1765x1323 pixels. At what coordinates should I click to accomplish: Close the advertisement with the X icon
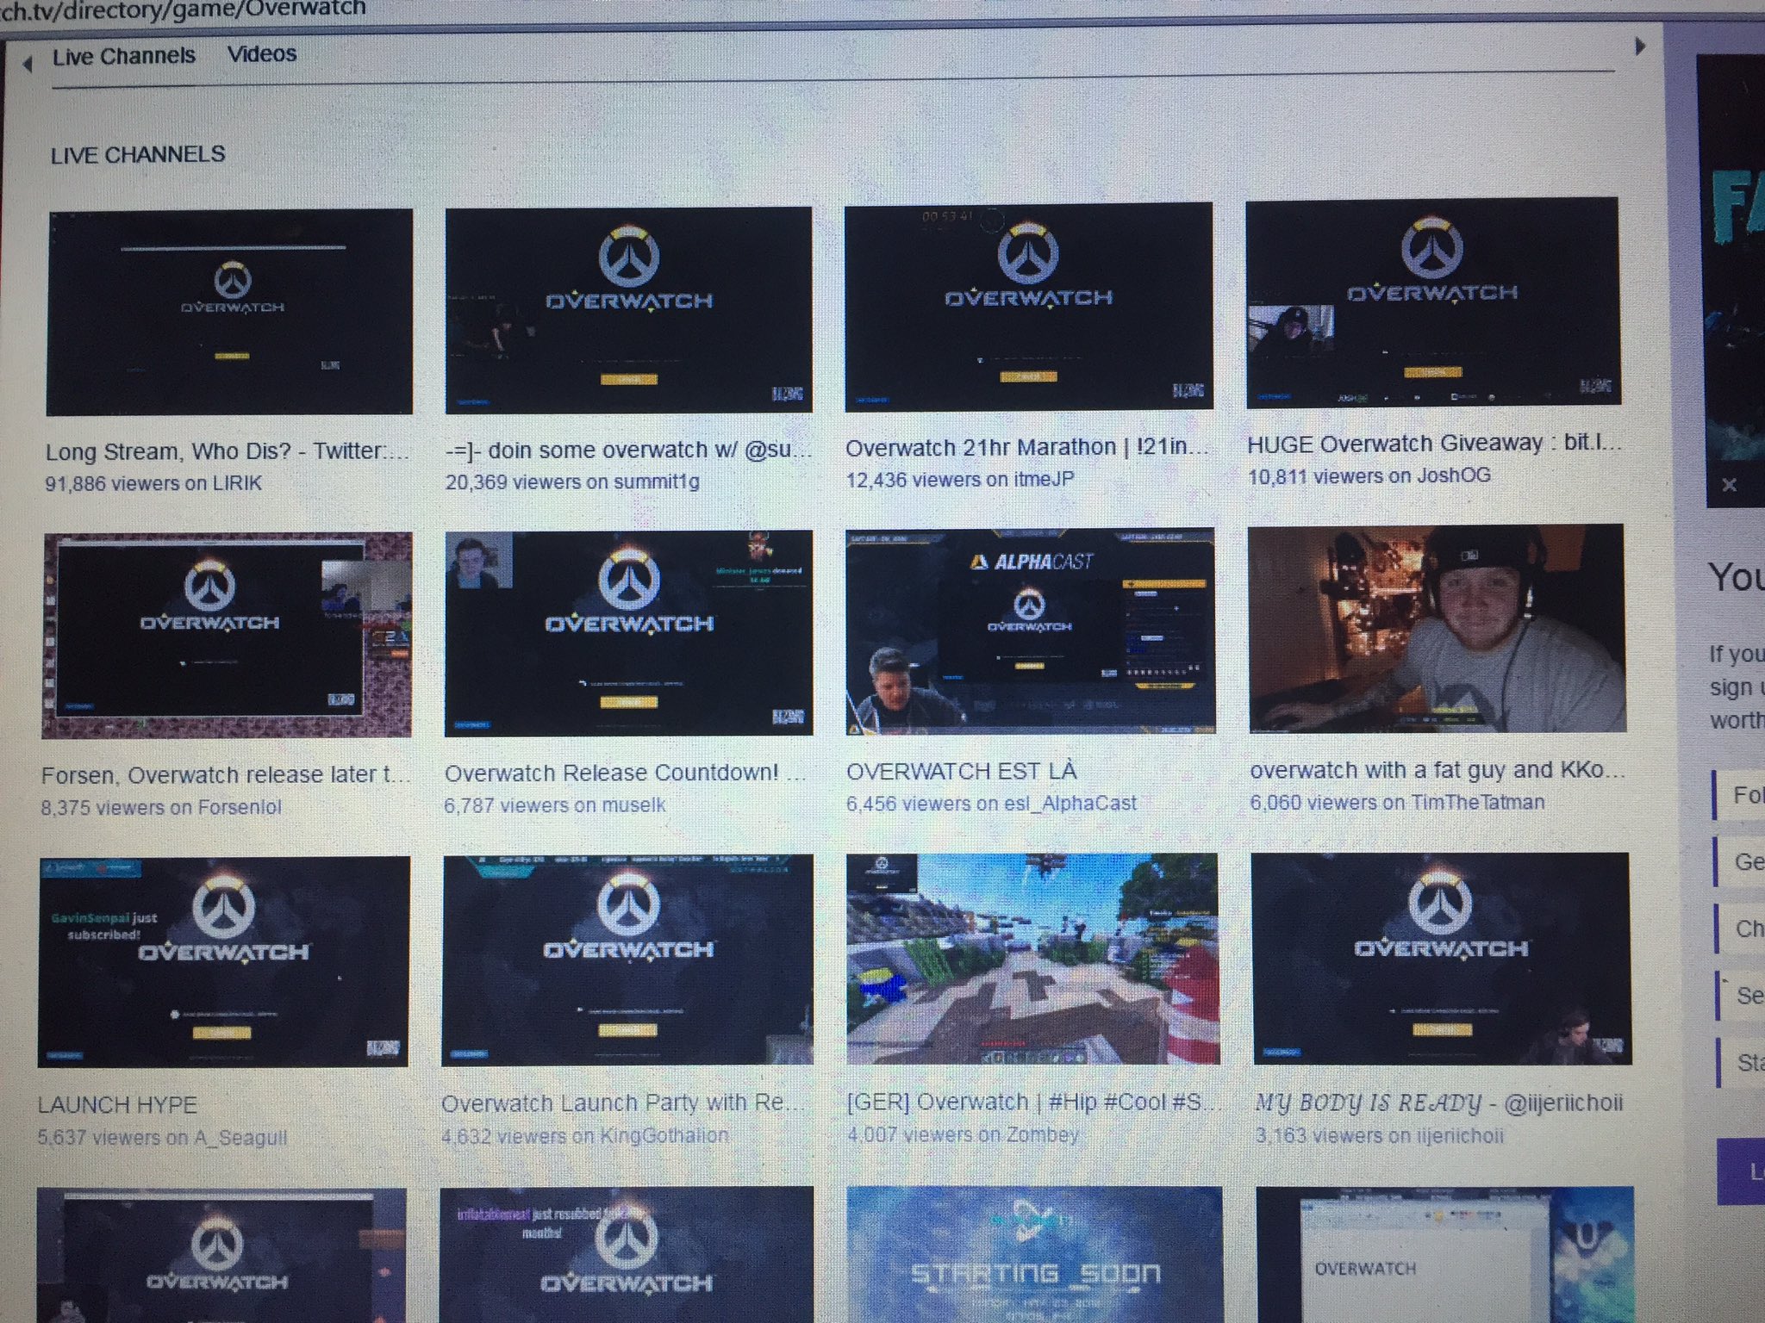(1729, 485)
